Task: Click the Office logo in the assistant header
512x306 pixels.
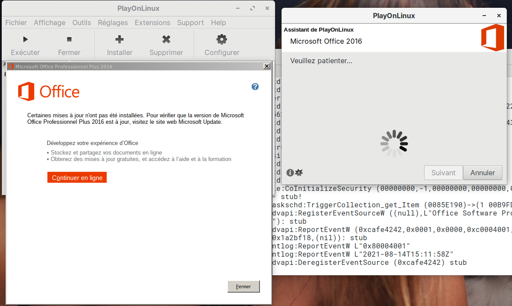Action: [493, 38]
